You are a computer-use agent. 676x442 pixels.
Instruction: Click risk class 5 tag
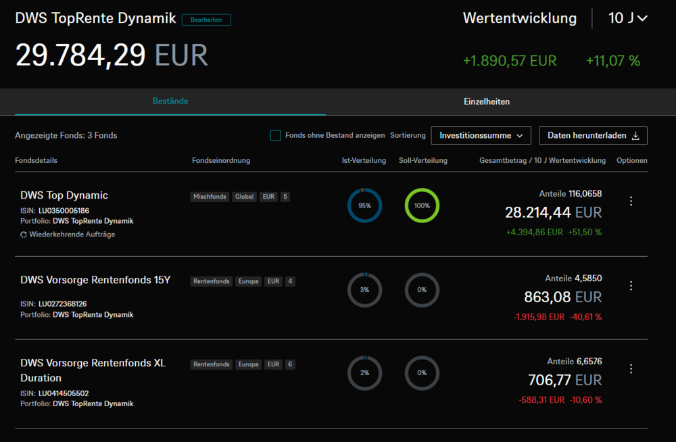[x=285, y=197]
